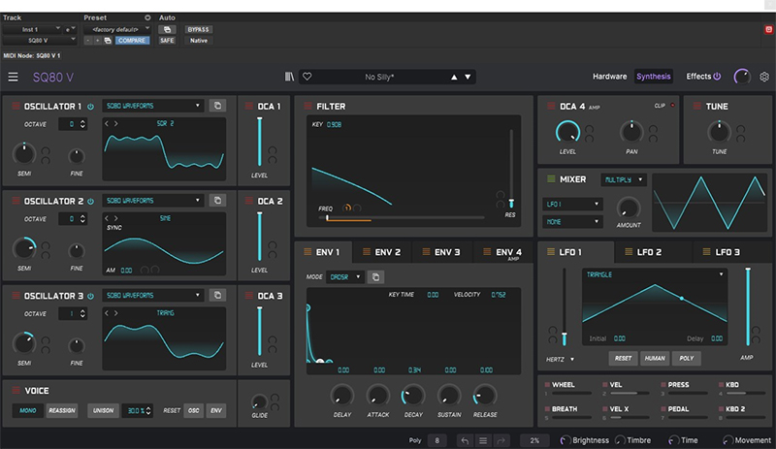Click the red record indicator in host header
Screen dimensions: 776x449
768,30
